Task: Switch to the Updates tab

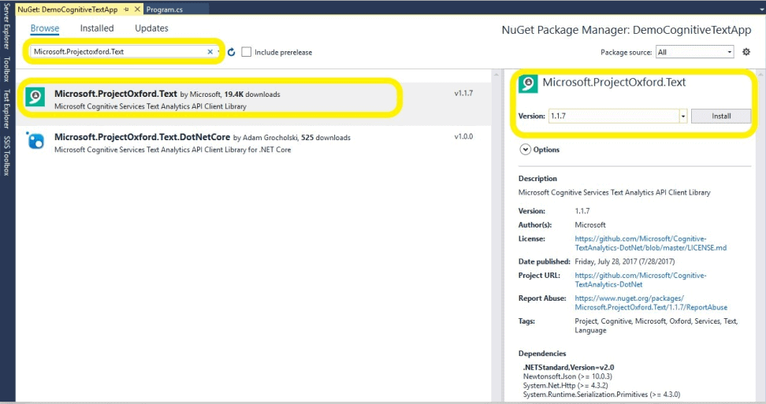Action: tap(151, 28)
